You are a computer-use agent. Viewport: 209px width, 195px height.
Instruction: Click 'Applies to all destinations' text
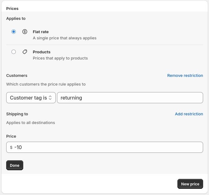coord(30,122)
